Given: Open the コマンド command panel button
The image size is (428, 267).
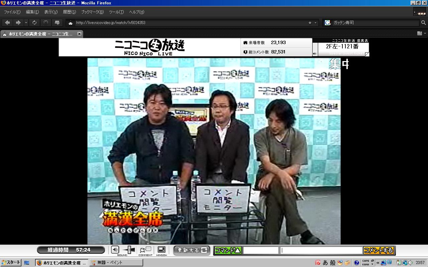Looking at the screenshot, I should tap(227, 250).
